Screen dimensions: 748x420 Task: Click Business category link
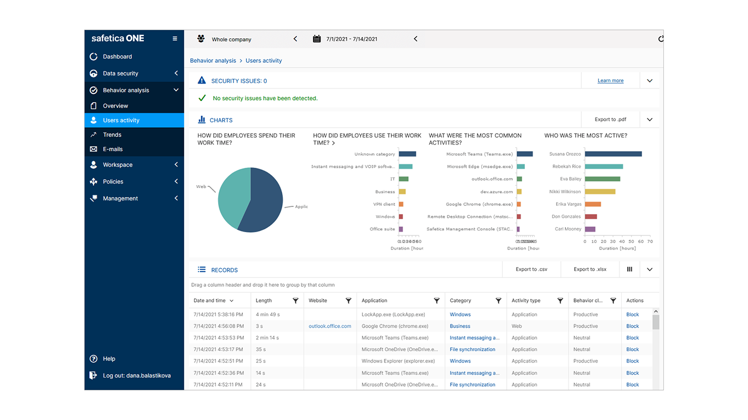coord(460,326)
